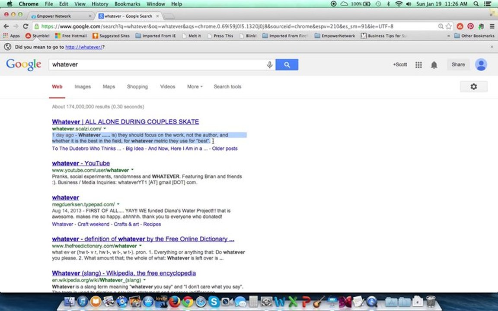Open the Free Hotmail bookmark
Viewport: 498px width, 311px height.
[71, 36]
